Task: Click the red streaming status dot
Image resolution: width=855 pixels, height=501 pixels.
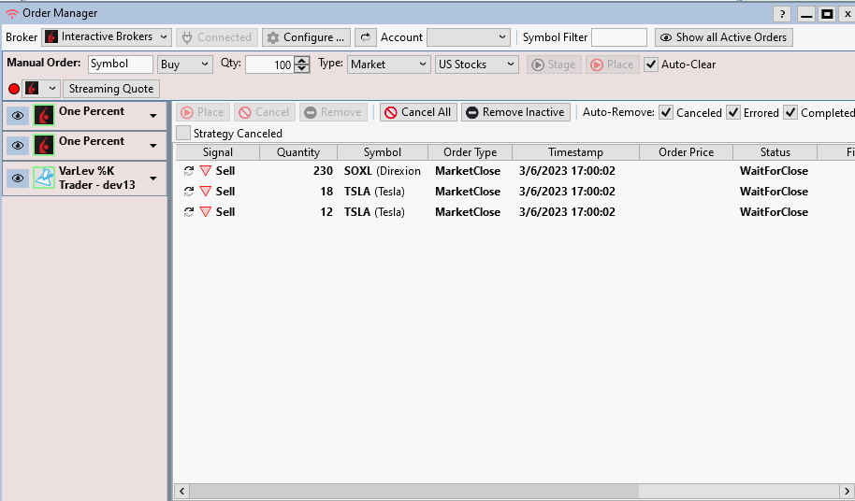Action: coord(13,89)
